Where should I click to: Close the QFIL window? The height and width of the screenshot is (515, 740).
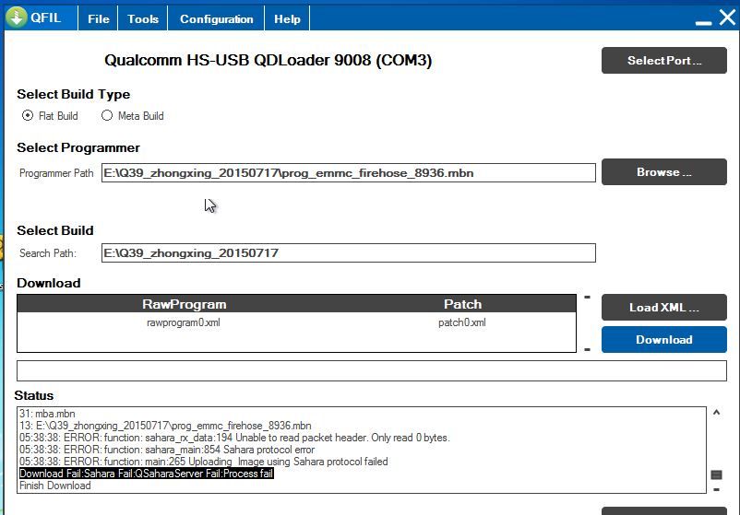[727, 18]
